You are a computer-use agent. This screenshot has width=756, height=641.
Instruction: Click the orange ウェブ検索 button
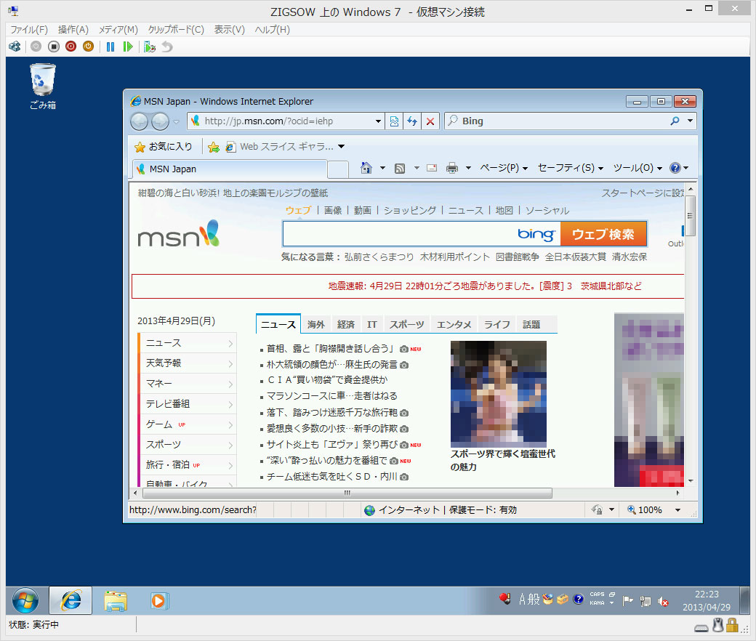point(603,234)
